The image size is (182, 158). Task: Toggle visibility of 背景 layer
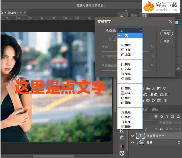click(x=132, y=143)
